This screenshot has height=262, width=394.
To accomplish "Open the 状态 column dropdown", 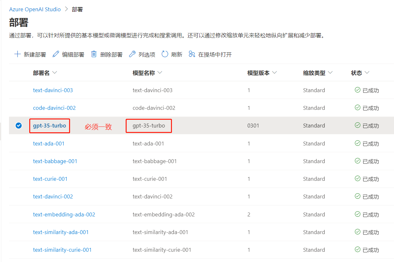I will click(366, 73).
